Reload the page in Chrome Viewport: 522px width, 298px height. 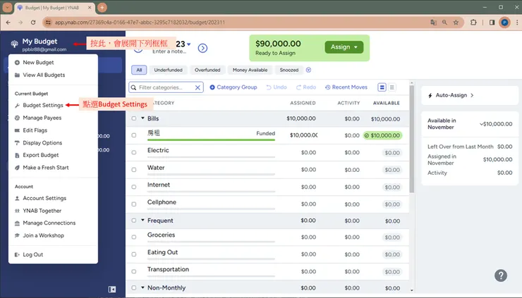(x=33, y=23)
